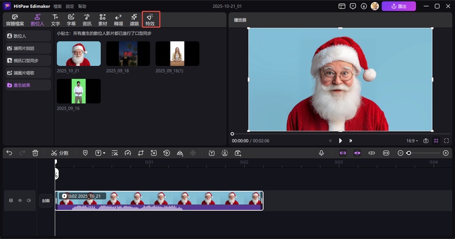Click the zoom-out minus icon on timeline
The image size is (455, 239).
pyautogui.click(x=400, y=153)
